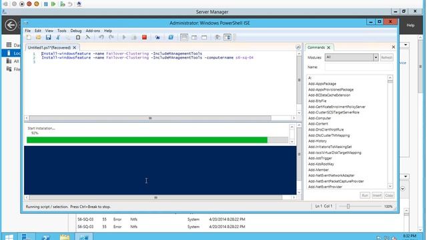Open New Remote PowerShell Tab icon
The height and width of the screenshot is (240, 427).
(157, 37)
